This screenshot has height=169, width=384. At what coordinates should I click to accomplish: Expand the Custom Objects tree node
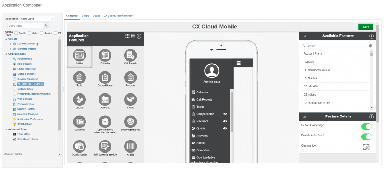[11, 44]
